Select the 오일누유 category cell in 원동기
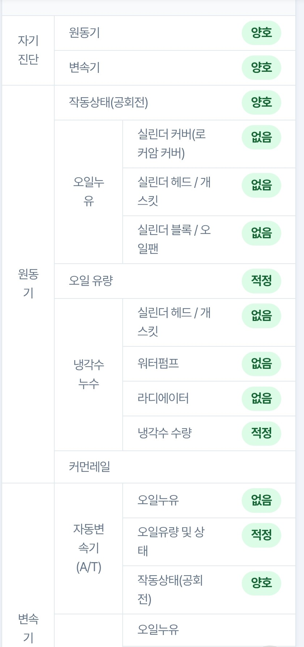This screenshot has height=647, width=304. pos(89,191)
